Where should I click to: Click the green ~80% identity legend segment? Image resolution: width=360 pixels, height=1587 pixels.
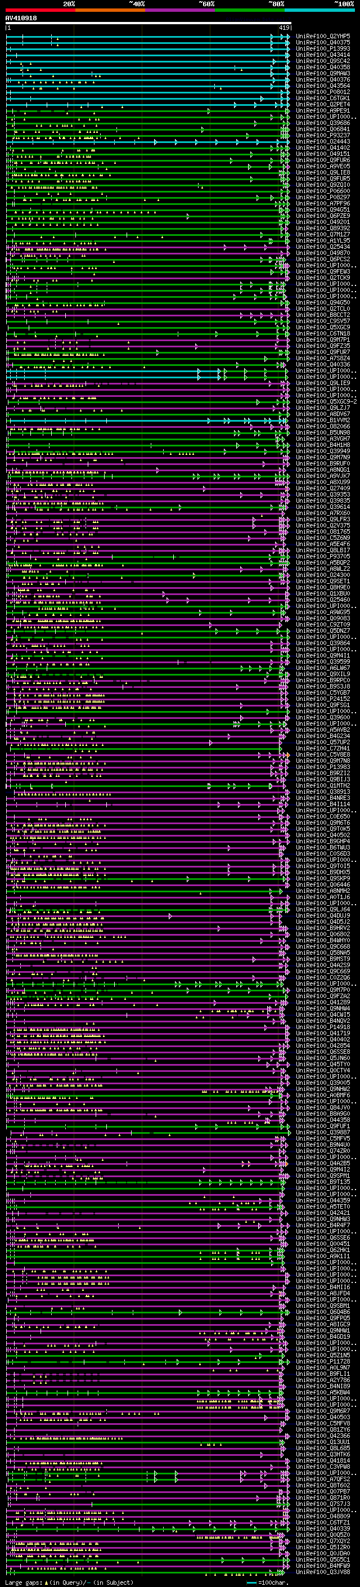[x=250, y=10]
